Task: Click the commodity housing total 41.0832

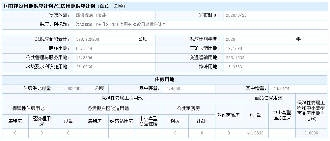Action: pos(255,133)
